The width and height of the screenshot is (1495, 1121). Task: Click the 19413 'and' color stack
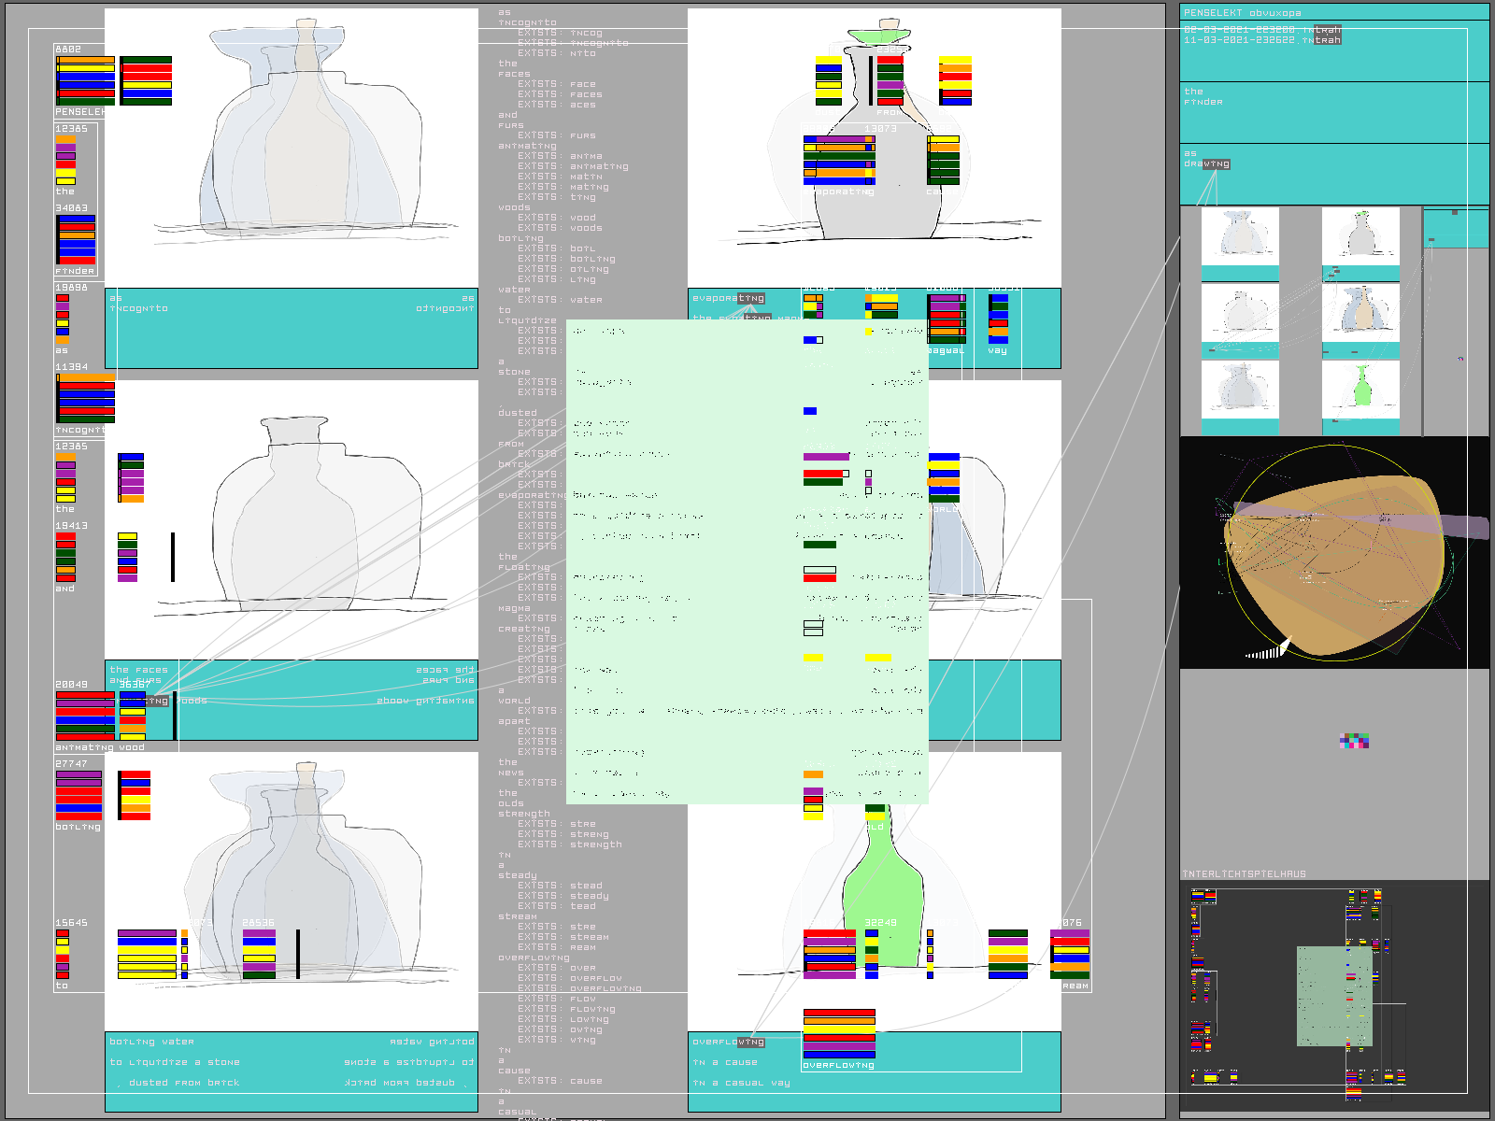pos(65,558)
